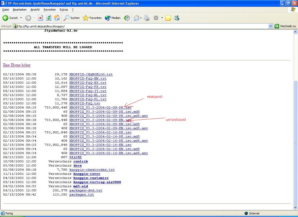Go to the home page icon
Image resolution: width=298 pixels, height=217 pixels.
57,18
